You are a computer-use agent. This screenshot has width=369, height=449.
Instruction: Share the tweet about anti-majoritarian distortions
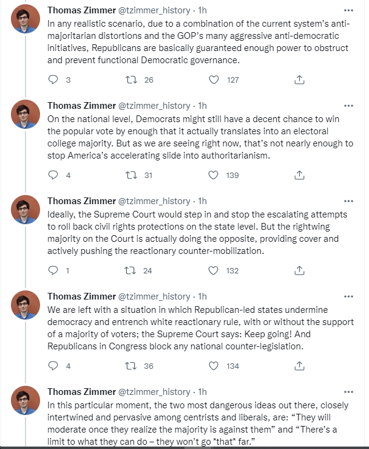click(x=299, y=80)
